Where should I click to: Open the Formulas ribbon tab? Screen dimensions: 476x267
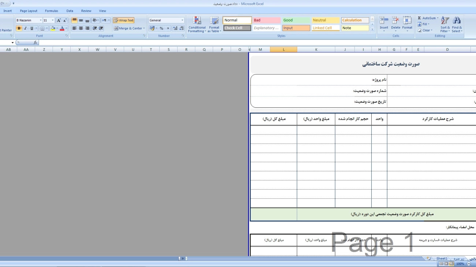pyautogui.click(x=52, y=11)
